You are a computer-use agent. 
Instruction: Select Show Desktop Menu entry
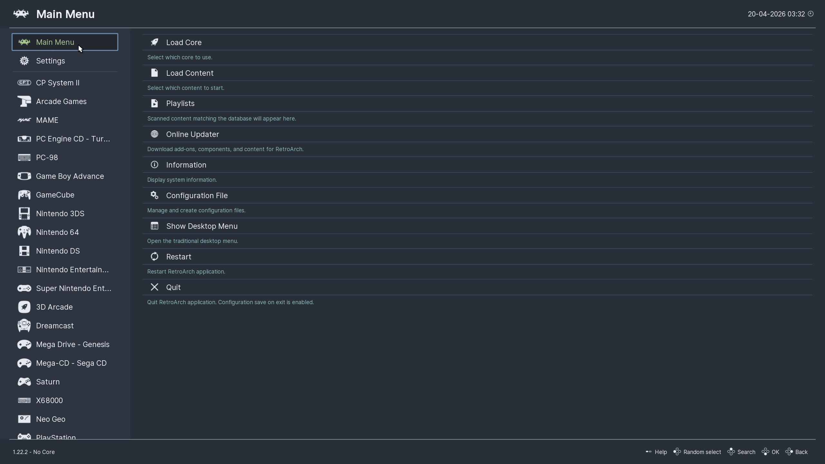coord(202,226)
